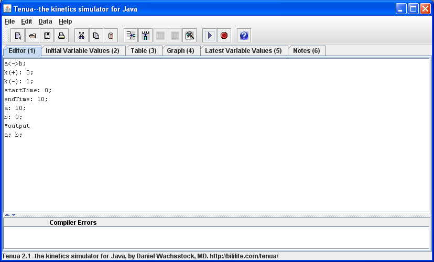The height and width of the screenshot is (262, 434).
Task: Click the line 'endTime: 10;'
Action: [x=26, y=99]
